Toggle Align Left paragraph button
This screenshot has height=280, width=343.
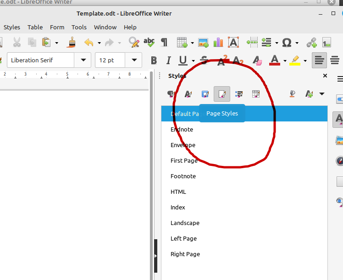point(319,60)
